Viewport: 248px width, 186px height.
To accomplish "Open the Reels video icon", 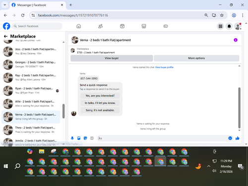I will click(122, 26).
